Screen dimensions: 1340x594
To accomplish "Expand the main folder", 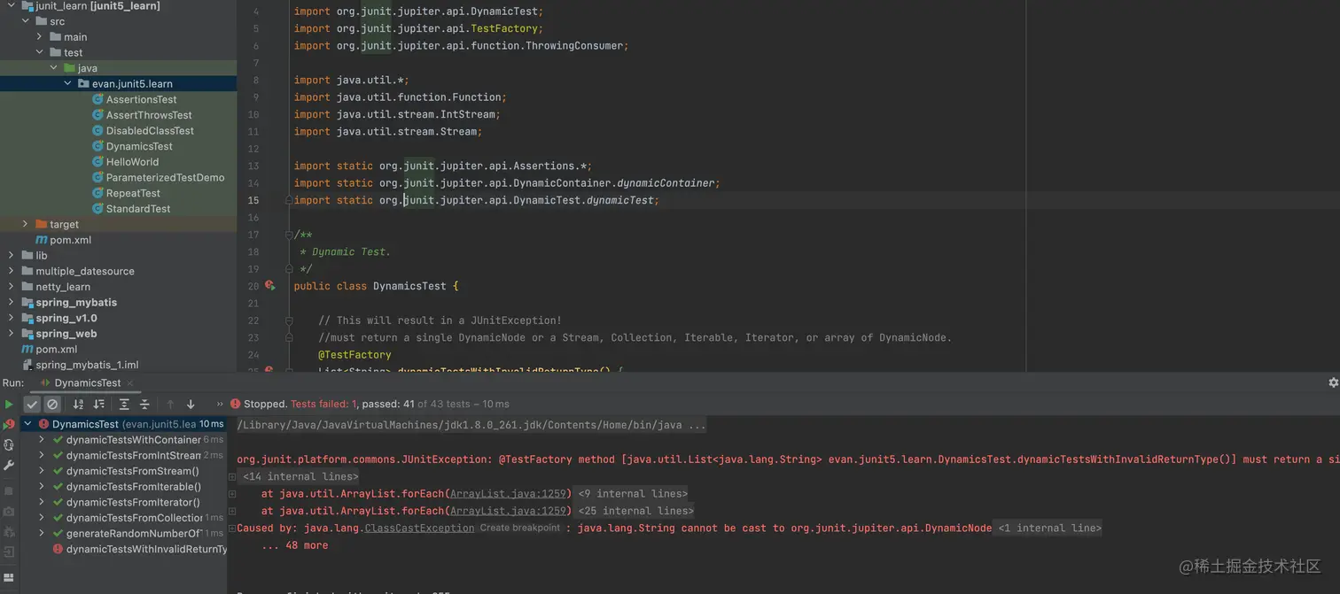I will coord(40,36).
